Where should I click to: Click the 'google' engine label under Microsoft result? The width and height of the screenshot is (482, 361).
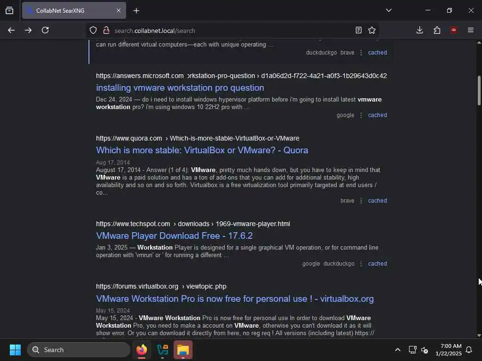pyautogui.click(x=345, y=115)
